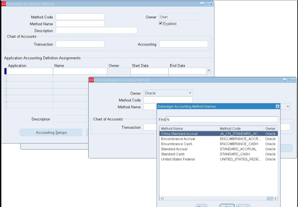Click Method Name field in the Find window

150,107
